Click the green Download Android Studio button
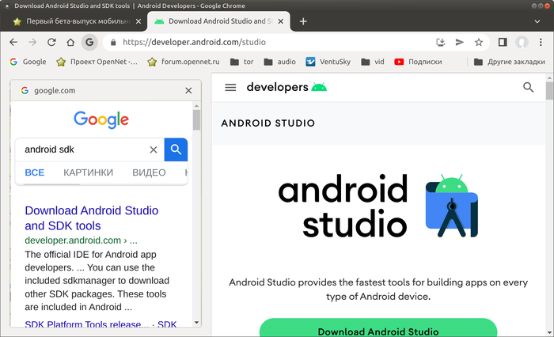 pos(378,331)
